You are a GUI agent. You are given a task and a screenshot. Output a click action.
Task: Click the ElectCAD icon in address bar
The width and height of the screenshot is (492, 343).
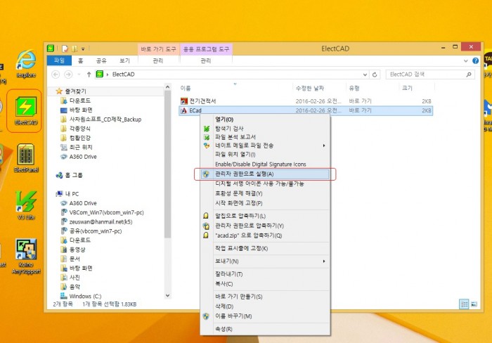(x=100, y=75)
